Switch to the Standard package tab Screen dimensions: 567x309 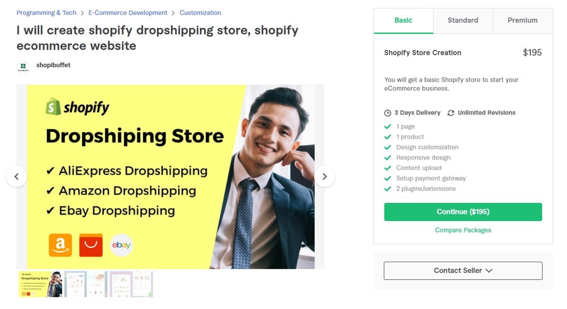tap(463, 20)
